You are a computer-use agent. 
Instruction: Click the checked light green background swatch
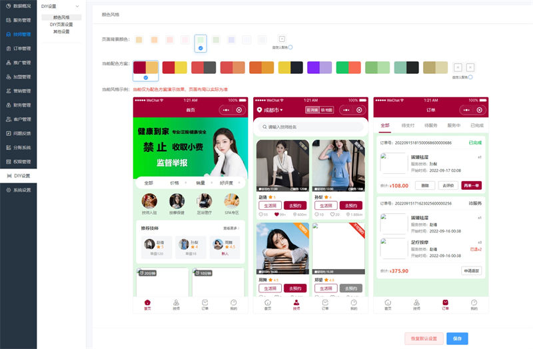point(201,41)
